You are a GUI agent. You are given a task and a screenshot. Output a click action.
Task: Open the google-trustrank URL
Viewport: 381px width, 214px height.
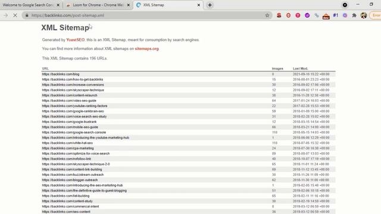click(x=69, y=122)
